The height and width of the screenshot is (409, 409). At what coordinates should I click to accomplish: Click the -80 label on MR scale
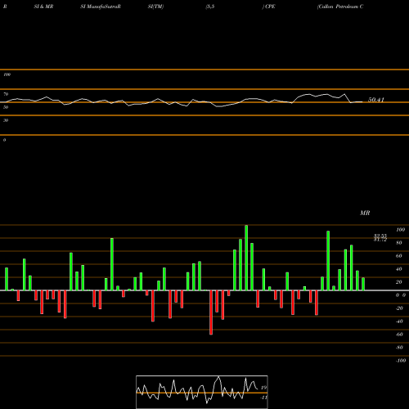coord(399,348)
